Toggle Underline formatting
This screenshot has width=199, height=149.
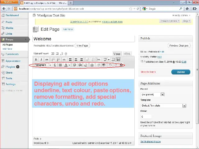pyautogui.click(x=55, y=65)
